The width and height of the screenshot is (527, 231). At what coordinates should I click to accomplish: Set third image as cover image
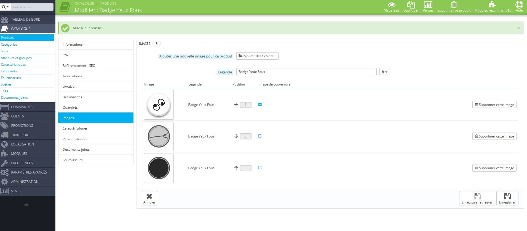pos(260,168)
